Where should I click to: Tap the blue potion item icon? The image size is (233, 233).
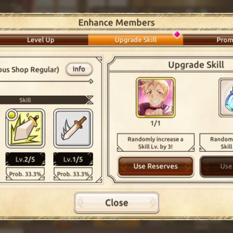point(226,98)
